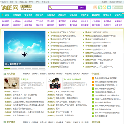Open 男生网名 category link
Screen dimensions: 124x124
pos(51,21)
